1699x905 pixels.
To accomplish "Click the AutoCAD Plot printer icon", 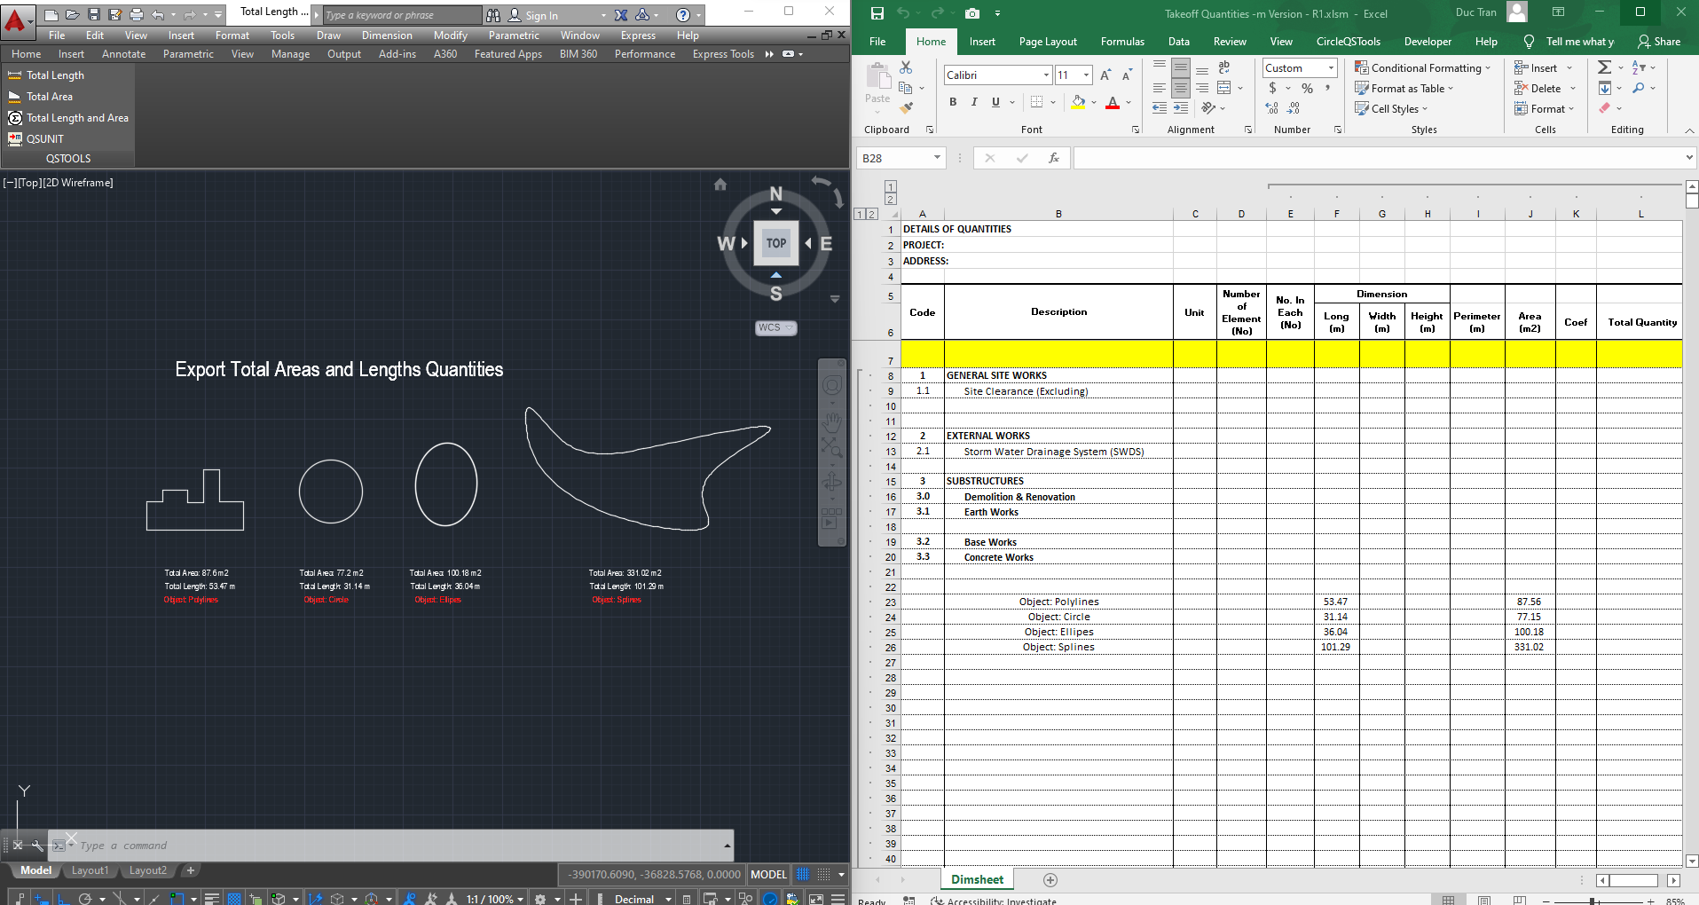I will tap(136, 14).
